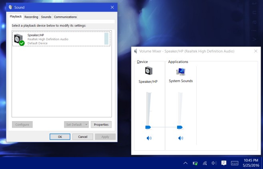Click the Speaker/HP device icon in Volume Mixer

[148, 71]
